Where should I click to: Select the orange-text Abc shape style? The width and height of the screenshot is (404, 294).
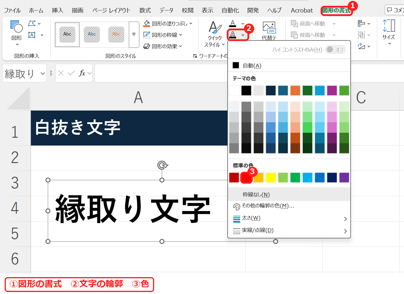pos(116,35)
